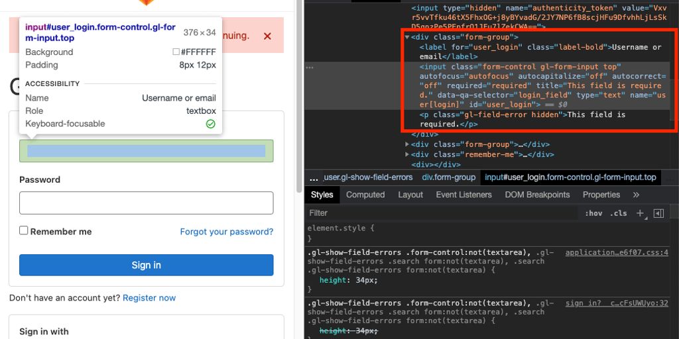Viewport: 679px width, 339px height.
Task: Show more DevTools tabs via chevron
Action: [636, 195]
